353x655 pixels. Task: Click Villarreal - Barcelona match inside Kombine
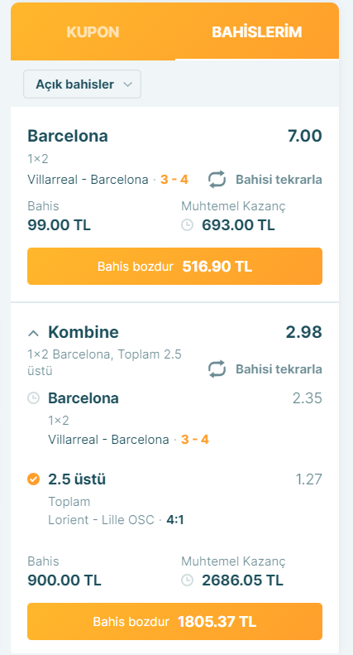(x=108, y=440)
